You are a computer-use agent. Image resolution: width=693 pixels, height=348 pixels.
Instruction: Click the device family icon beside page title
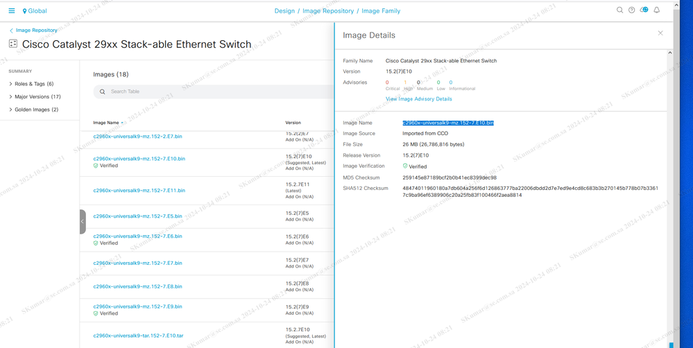12,44
